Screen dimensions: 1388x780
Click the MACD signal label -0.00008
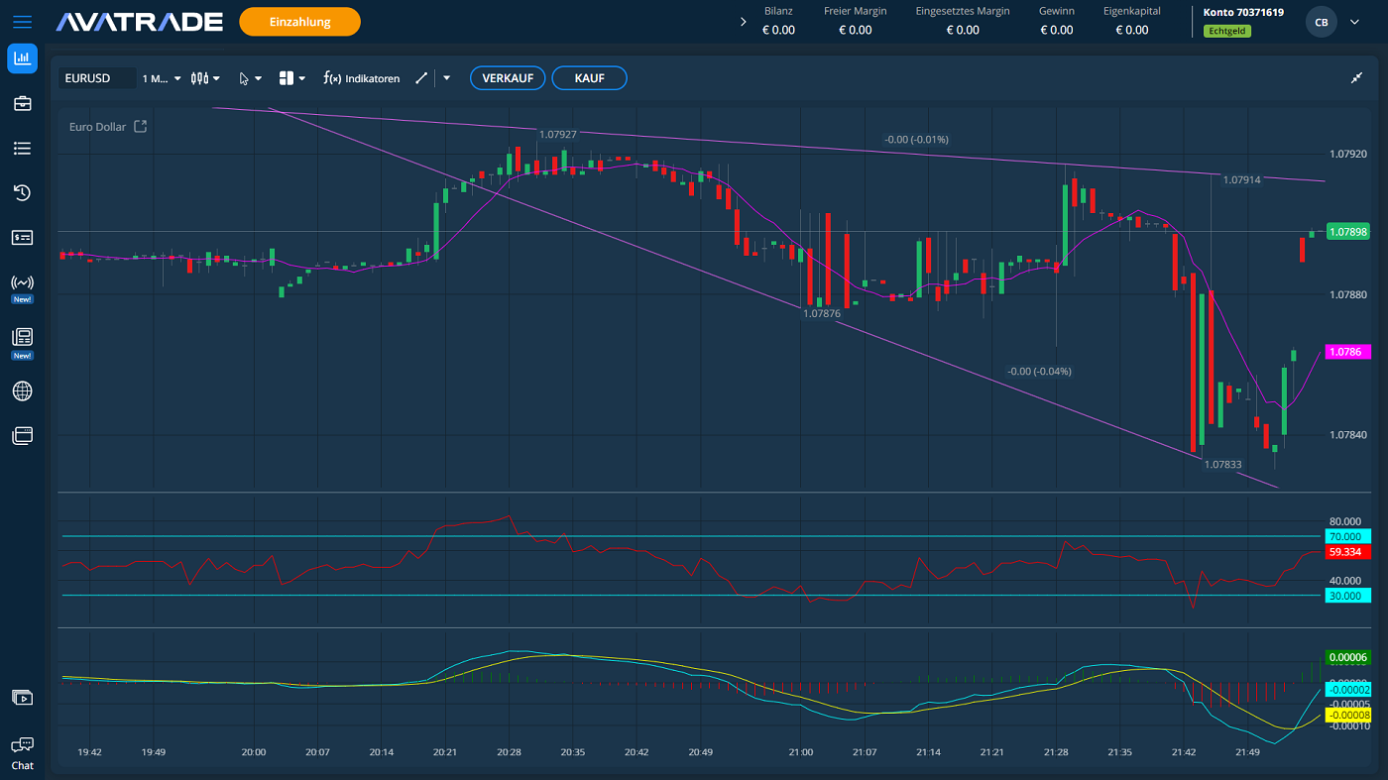1347,715
